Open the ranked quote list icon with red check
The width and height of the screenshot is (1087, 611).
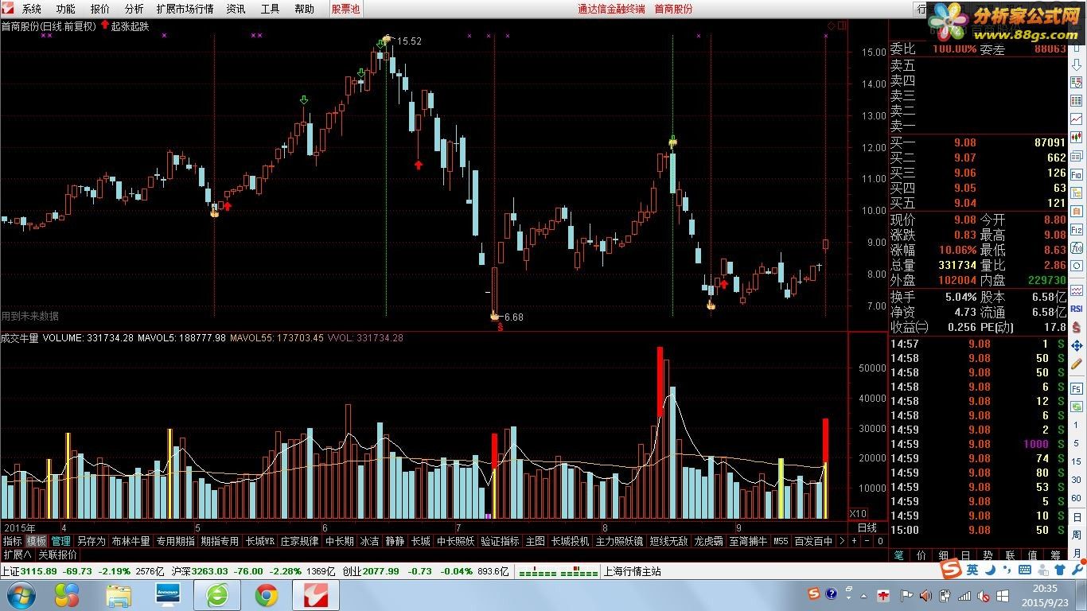pyautogui.click(x=1077, y=82)
